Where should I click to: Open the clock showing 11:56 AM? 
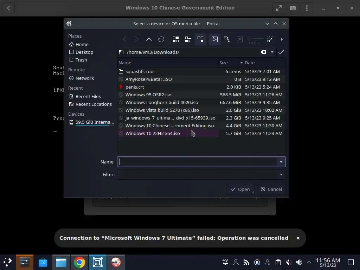click(x=328, y=262)
